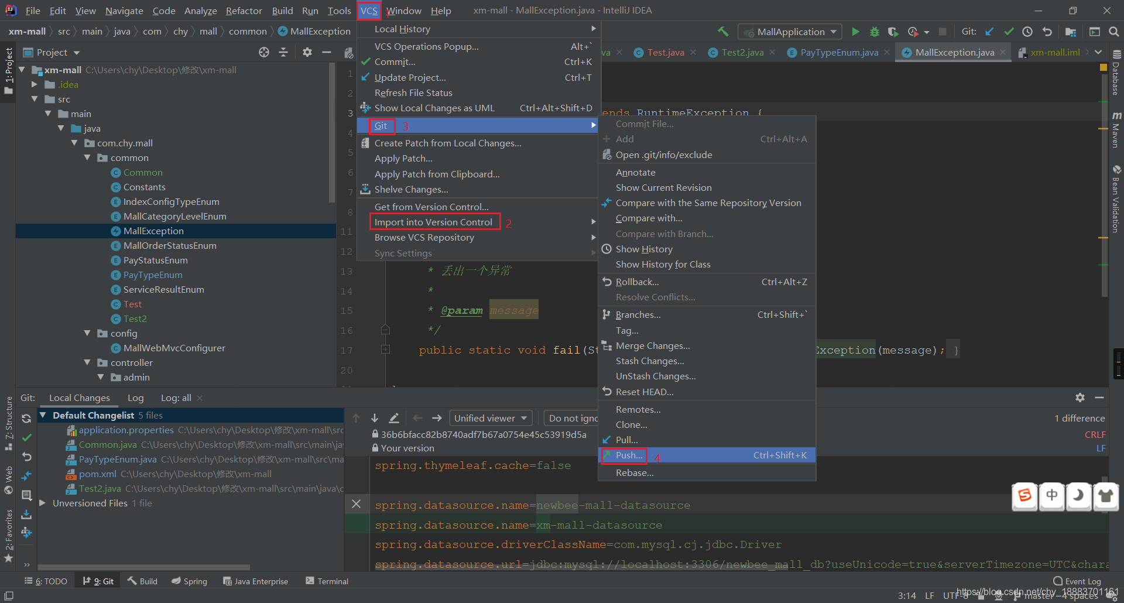This screenshot has height=603, width=1124.
Task: Click the Project Structure icon in toolbar
Action: [x=1071, y=32]
